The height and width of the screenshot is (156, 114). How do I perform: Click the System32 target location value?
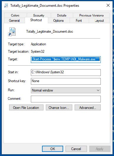pos(38,52)
